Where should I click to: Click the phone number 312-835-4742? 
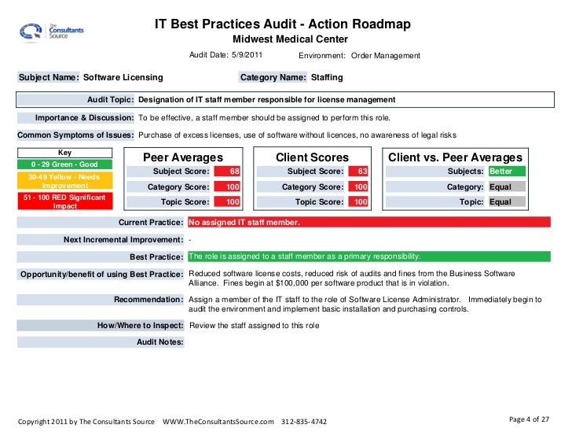[x=304, y=422]
